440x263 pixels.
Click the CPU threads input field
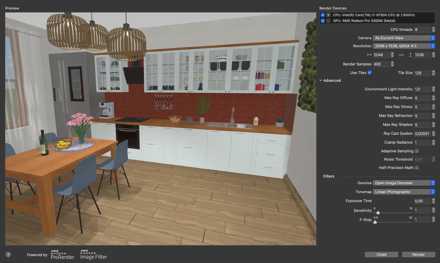coord(422,29)
